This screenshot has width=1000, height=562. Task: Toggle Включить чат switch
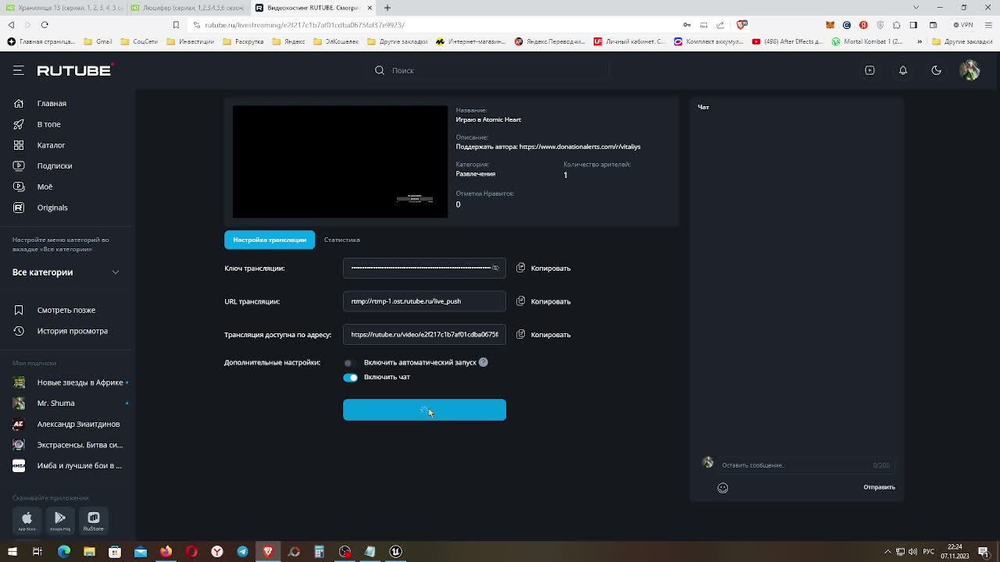350,378
